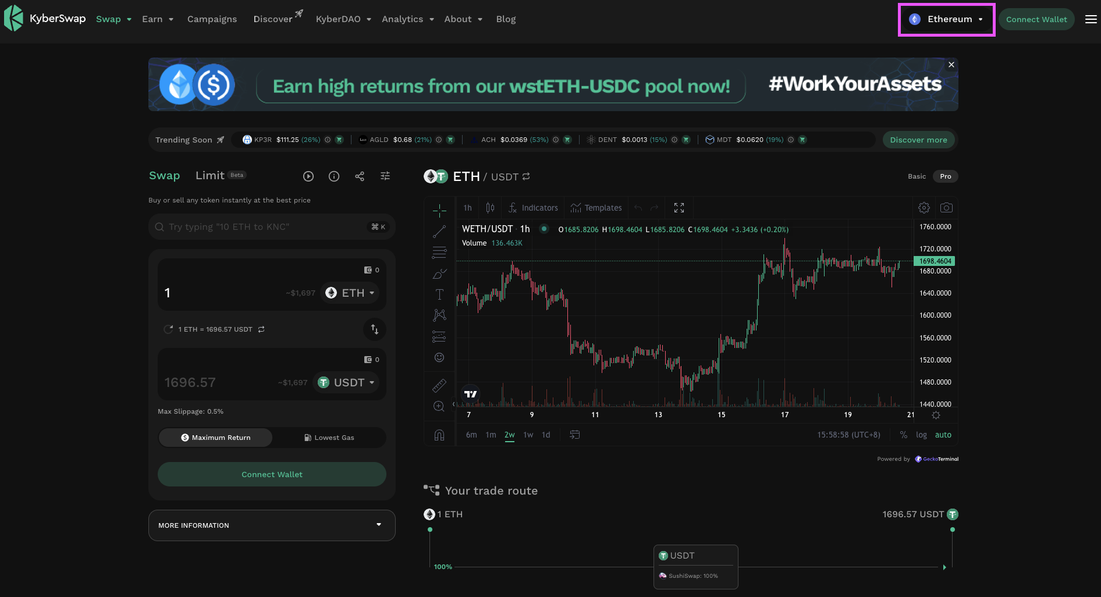Switch chart to Basic mode

tap(917, 176)
